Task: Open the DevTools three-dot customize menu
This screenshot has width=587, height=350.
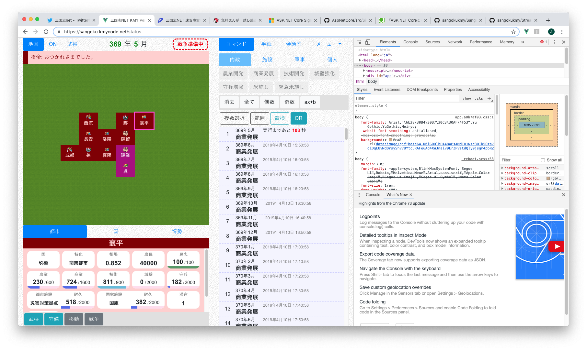Action: coord(555,42)
